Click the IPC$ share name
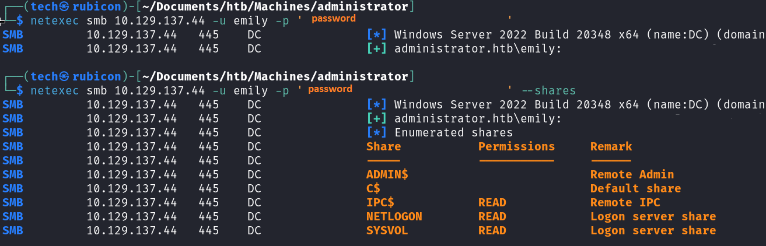This screenshot has height=246, width=766. click(x=380, y=202)
